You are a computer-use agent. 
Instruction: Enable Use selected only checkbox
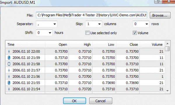click(87, 33)
